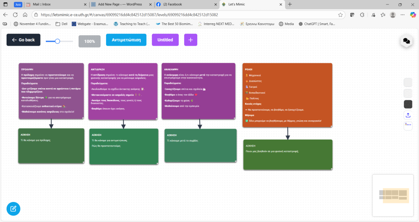Select the green card 'Ποιοι μας βοηθούν σε μια φυσική καταστροφή;'
The image size is (419, 222).
point(288,155)
